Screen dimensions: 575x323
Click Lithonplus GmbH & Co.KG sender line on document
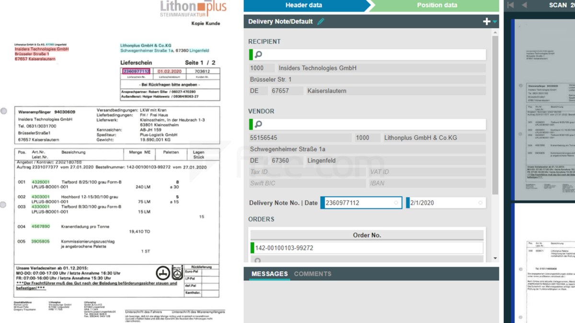[x=146, y=46]
